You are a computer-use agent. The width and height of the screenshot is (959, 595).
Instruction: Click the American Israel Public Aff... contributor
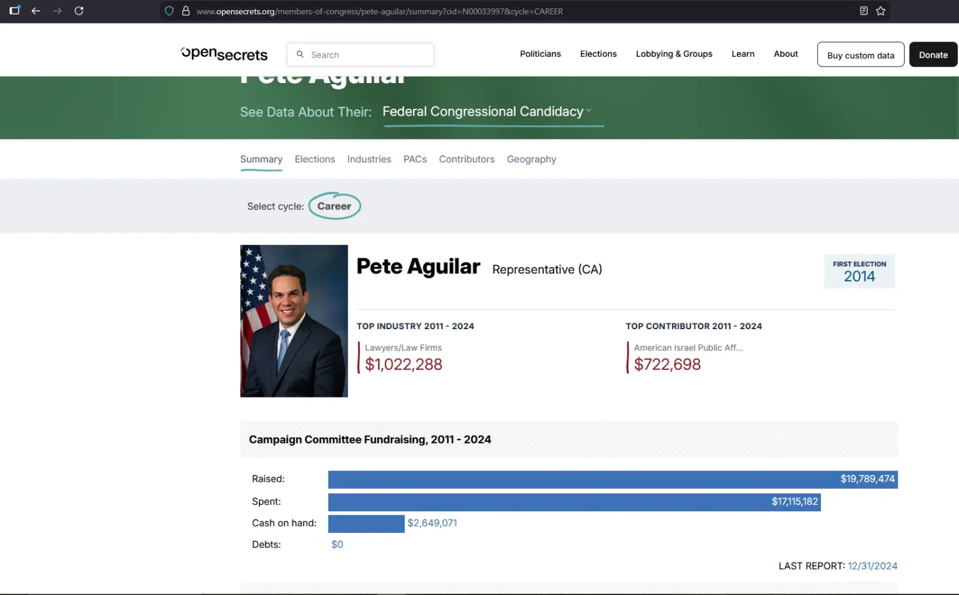(x=689, y=348)
